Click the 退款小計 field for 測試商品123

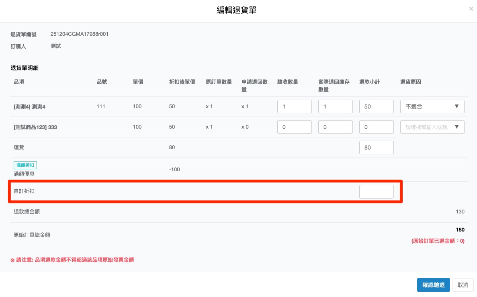[376, 127]
